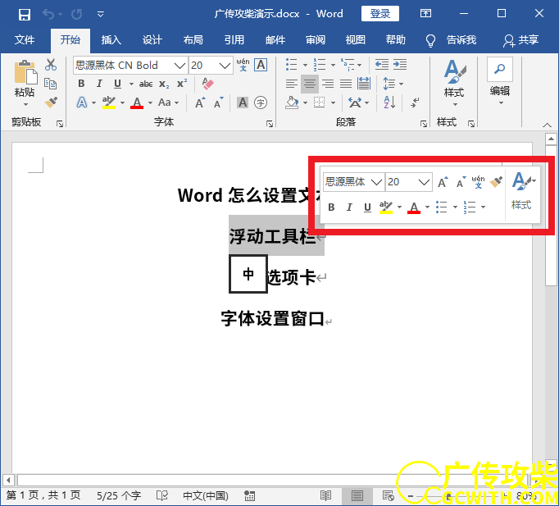The height and width of the screenshot is (506, 559).
Task: Open Phonetic Guide on the mini toolbar
Action: pyautogui.click(x=478, y=182)
